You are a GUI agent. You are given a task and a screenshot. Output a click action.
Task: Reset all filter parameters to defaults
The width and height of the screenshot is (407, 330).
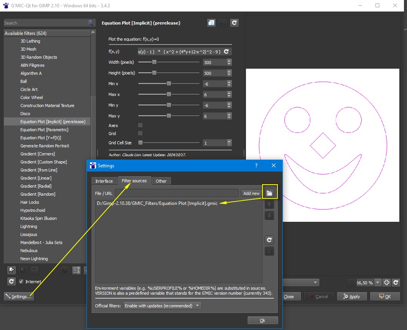pyautogui.click(x=234, y=23)
